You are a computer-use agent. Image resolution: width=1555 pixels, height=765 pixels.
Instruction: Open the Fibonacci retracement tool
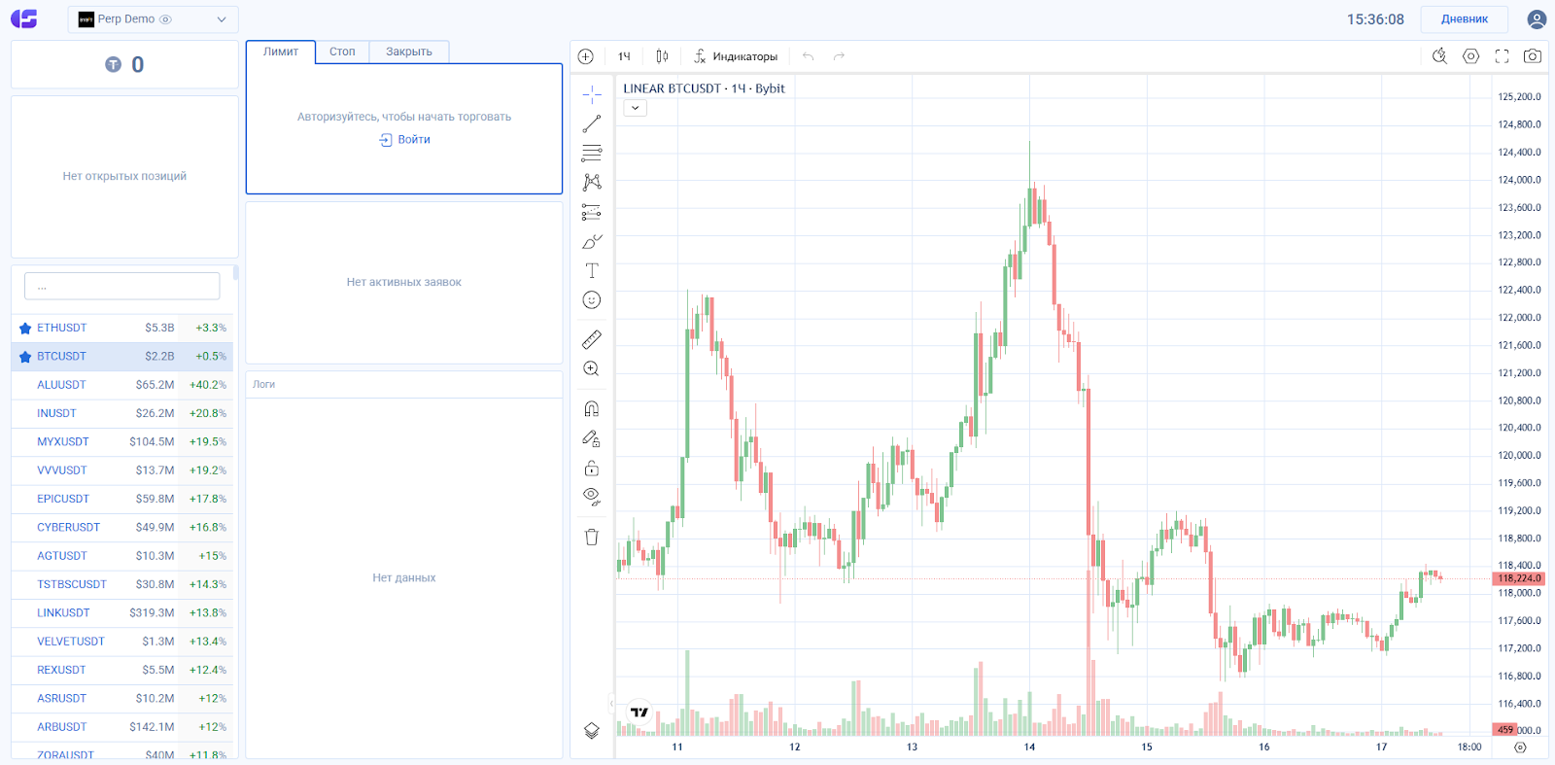point(592,153)
